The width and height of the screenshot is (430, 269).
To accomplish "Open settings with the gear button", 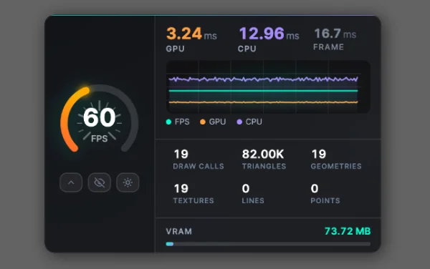I will click(x=128, y=182).
